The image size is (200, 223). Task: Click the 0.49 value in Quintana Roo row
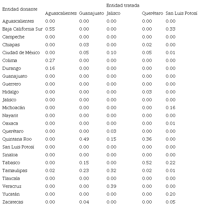(x=84, y=139)
